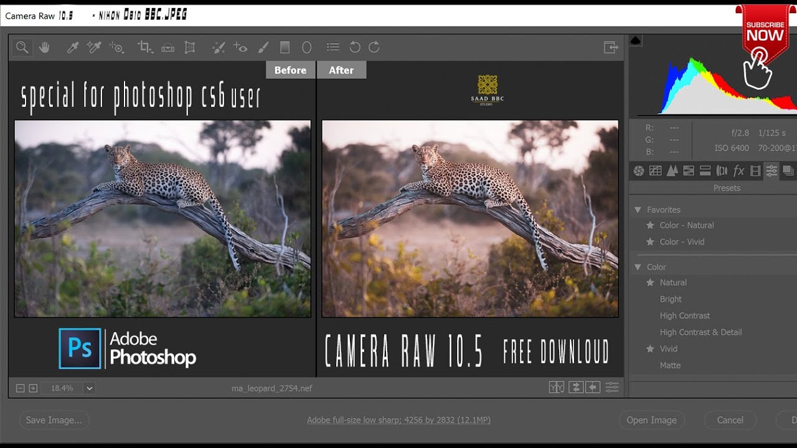Select the Radial Filter tool
This screenshot has width=797, height=448.
[306, 47]
